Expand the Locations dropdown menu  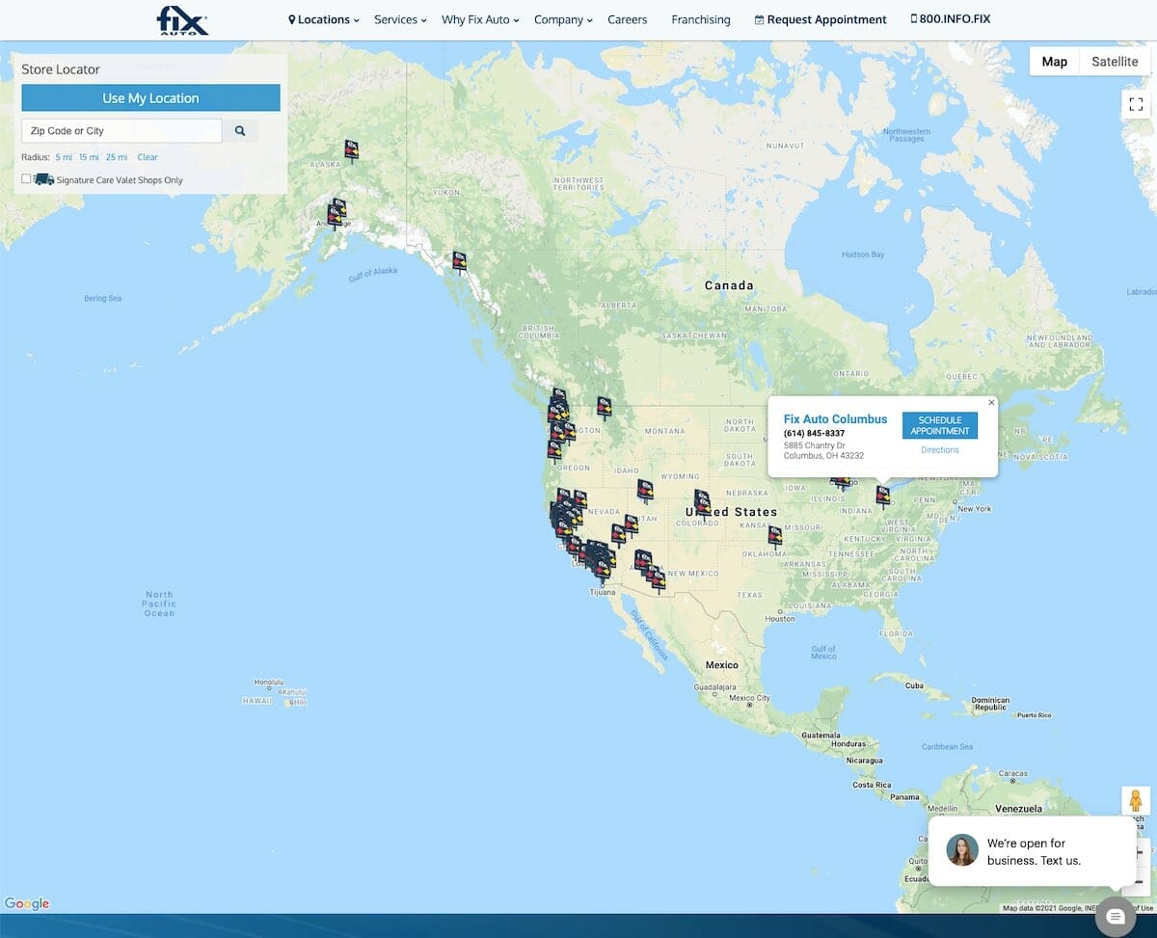(324, 19)
